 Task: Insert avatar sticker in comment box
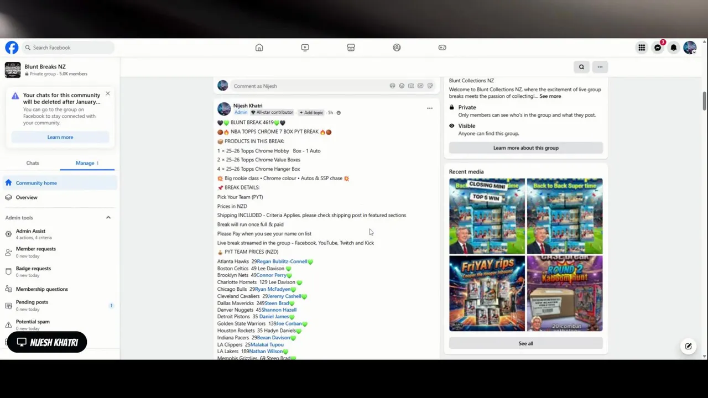392,86
